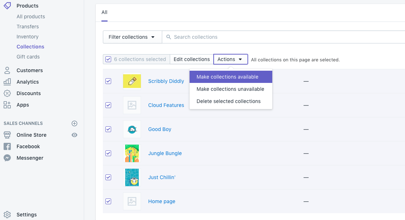Select Delete selected collections option
The height and width of the screenshot is (220, 405).
[x=228, y=101]
